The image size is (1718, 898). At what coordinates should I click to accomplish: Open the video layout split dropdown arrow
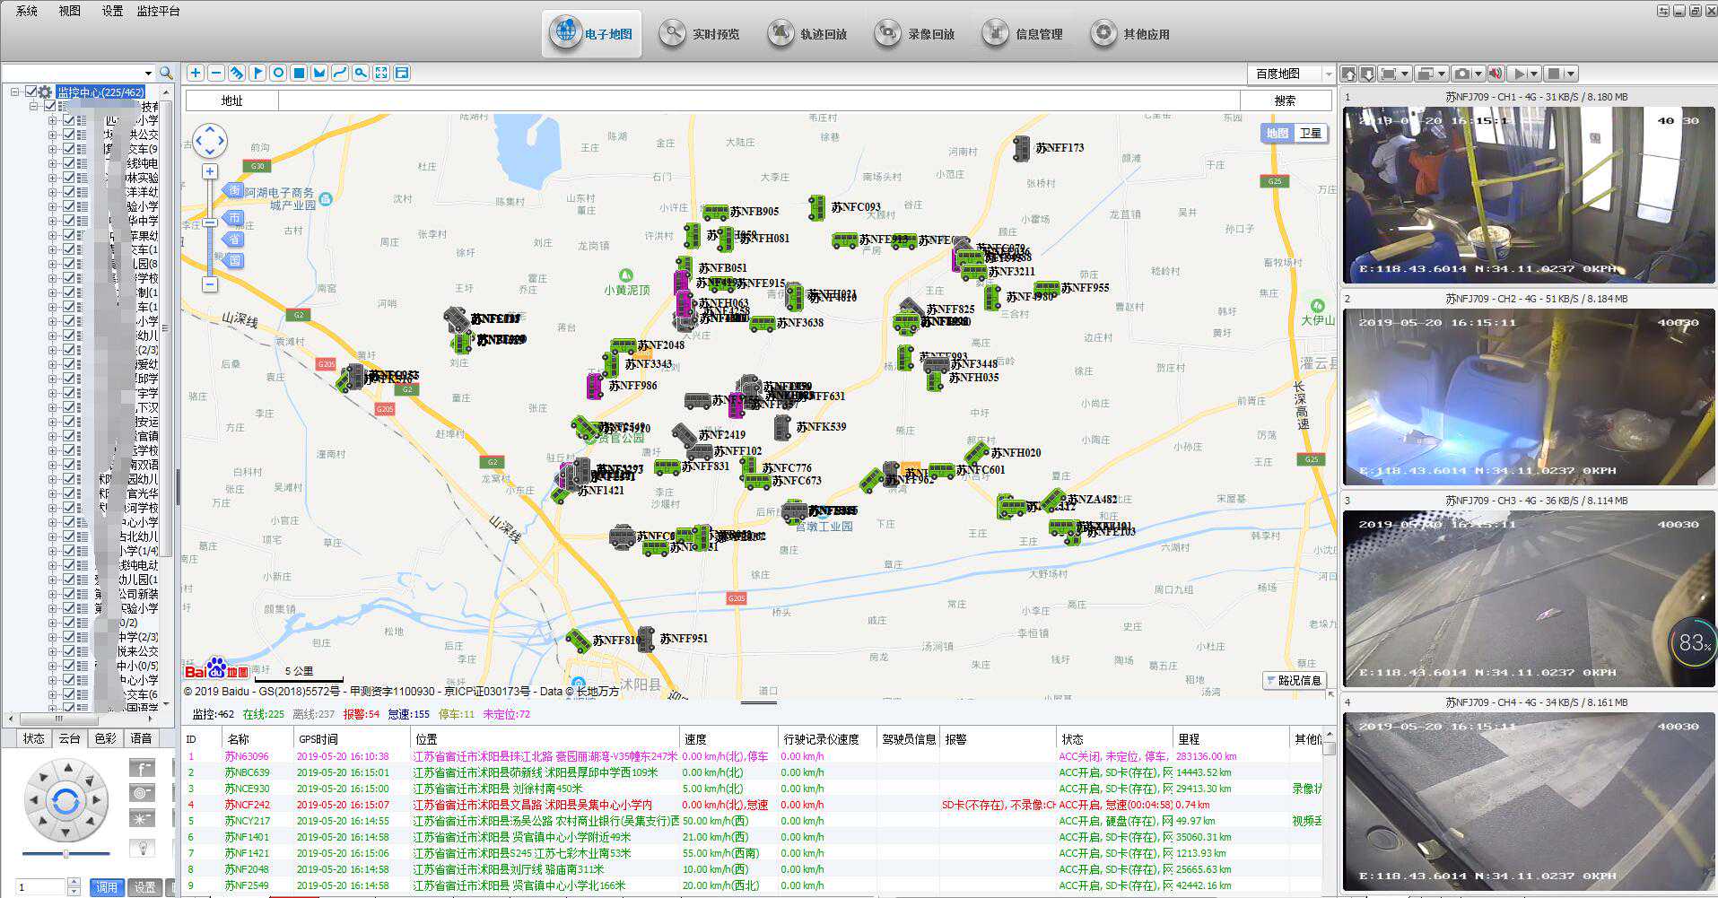(1442, 74)
